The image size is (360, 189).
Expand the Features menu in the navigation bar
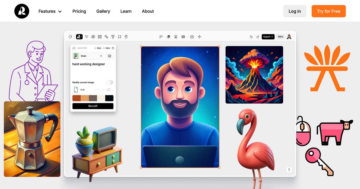click(x=50, y=11)
